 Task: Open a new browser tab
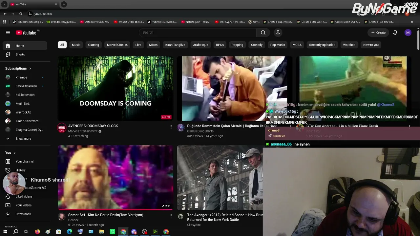tap(64, 4)
